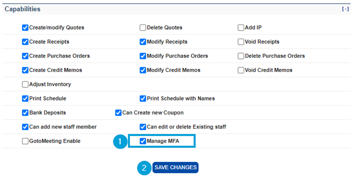Screen dimensions: 351x180
Task: Collapse the Capabilities section
Action: tap(345, 9)
